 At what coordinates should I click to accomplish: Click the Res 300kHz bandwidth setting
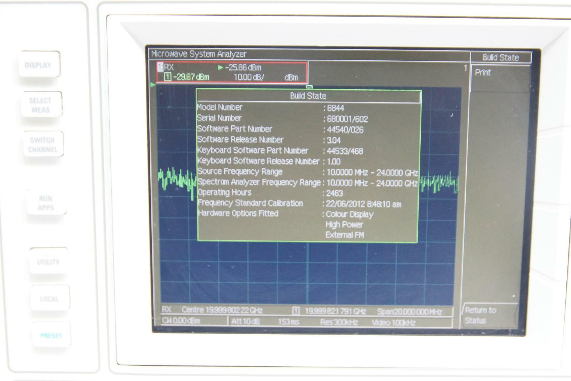[339, 322]
